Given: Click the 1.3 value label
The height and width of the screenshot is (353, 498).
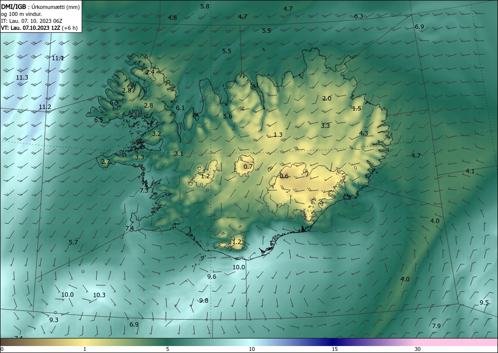Looking at the screenshot, I should point(278,134).
